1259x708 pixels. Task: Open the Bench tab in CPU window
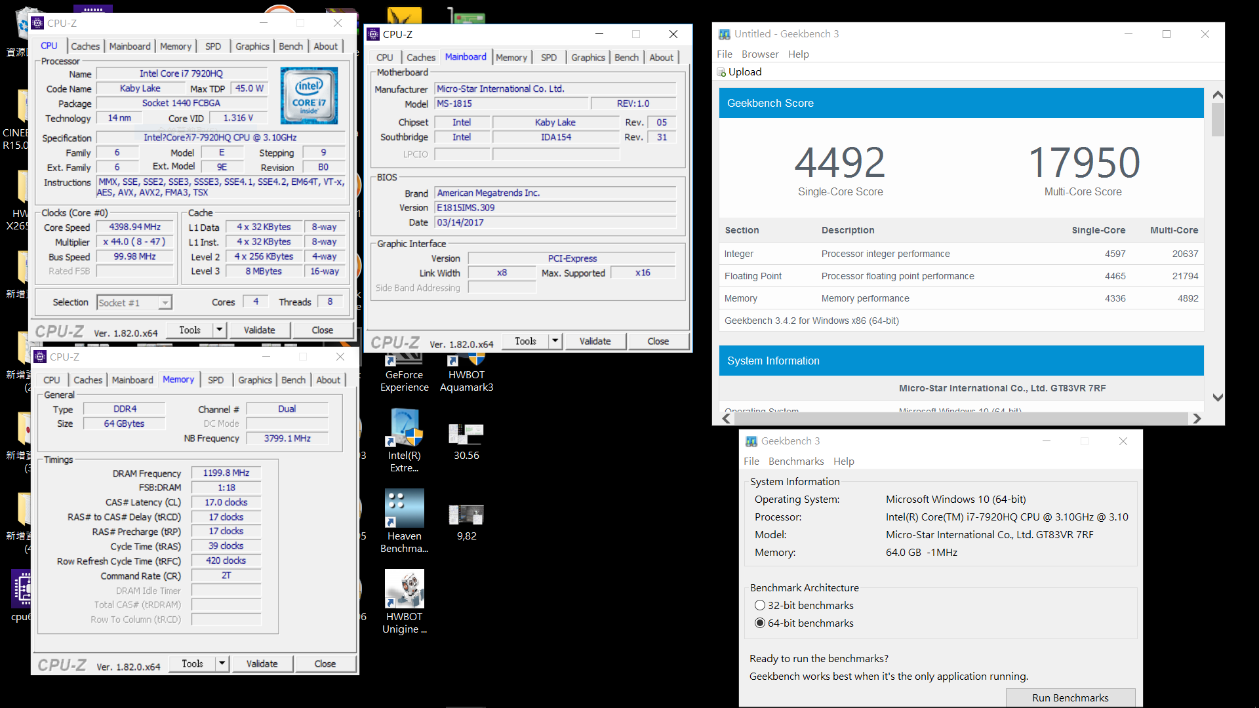290,46
